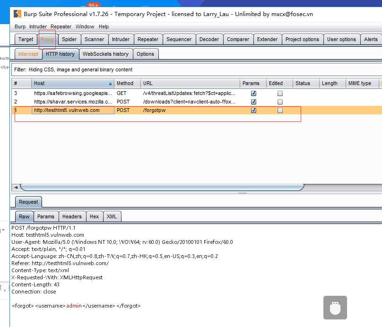Select the testhtml5.vulnweb.com host cell
The height and width of the screenshot is (327, 382).
pyautogui.click(x=73, y=110)
